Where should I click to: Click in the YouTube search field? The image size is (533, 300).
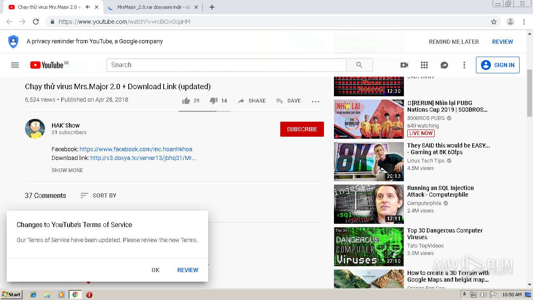(227, 65)
